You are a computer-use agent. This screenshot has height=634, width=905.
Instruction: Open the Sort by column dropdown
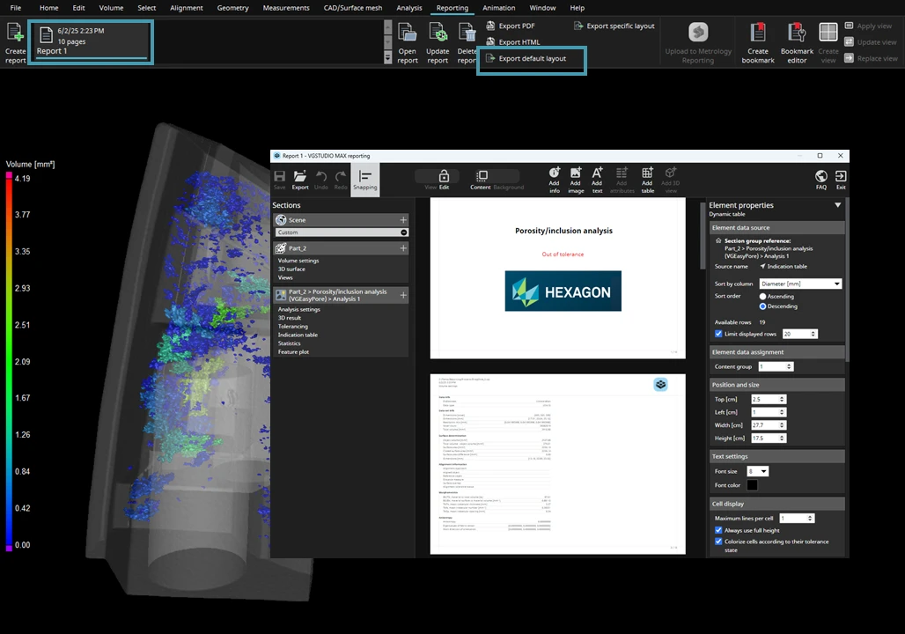pyautogui.click(x=800, y=284)
